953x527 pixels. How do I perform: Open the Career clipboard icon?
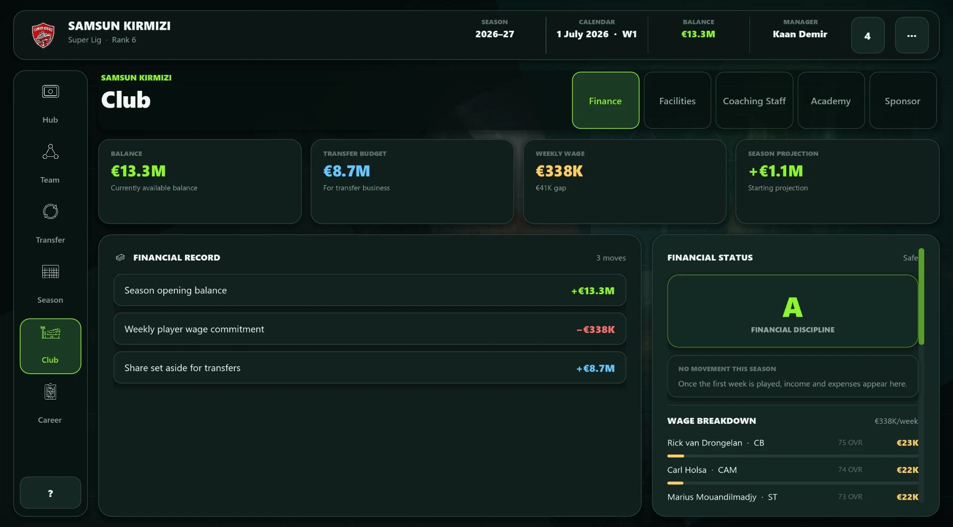[50, 392]
